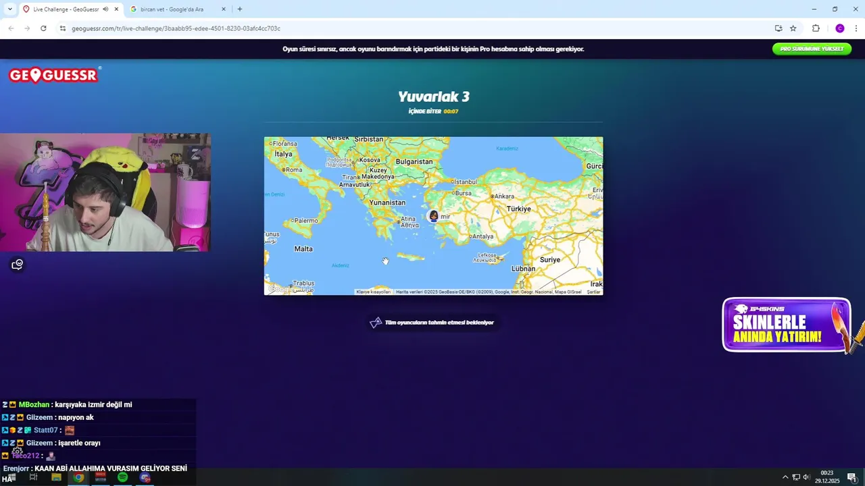Click the Chrome taskbar icon
Screen dimensions: 865x486
(x=78, y=477)
